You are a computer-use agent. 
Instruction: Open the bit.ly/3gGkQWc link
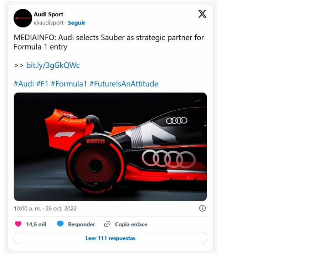(x=53, y=65)
